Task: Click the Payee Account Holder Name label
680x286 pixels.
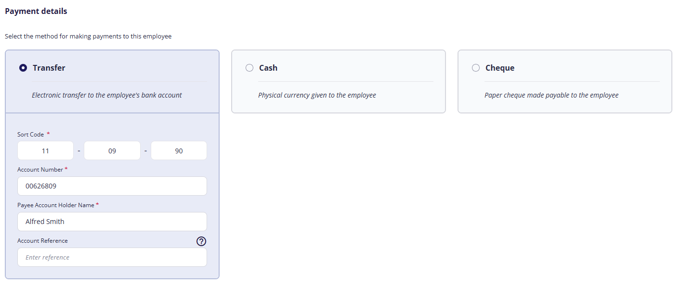Action: 56,205
